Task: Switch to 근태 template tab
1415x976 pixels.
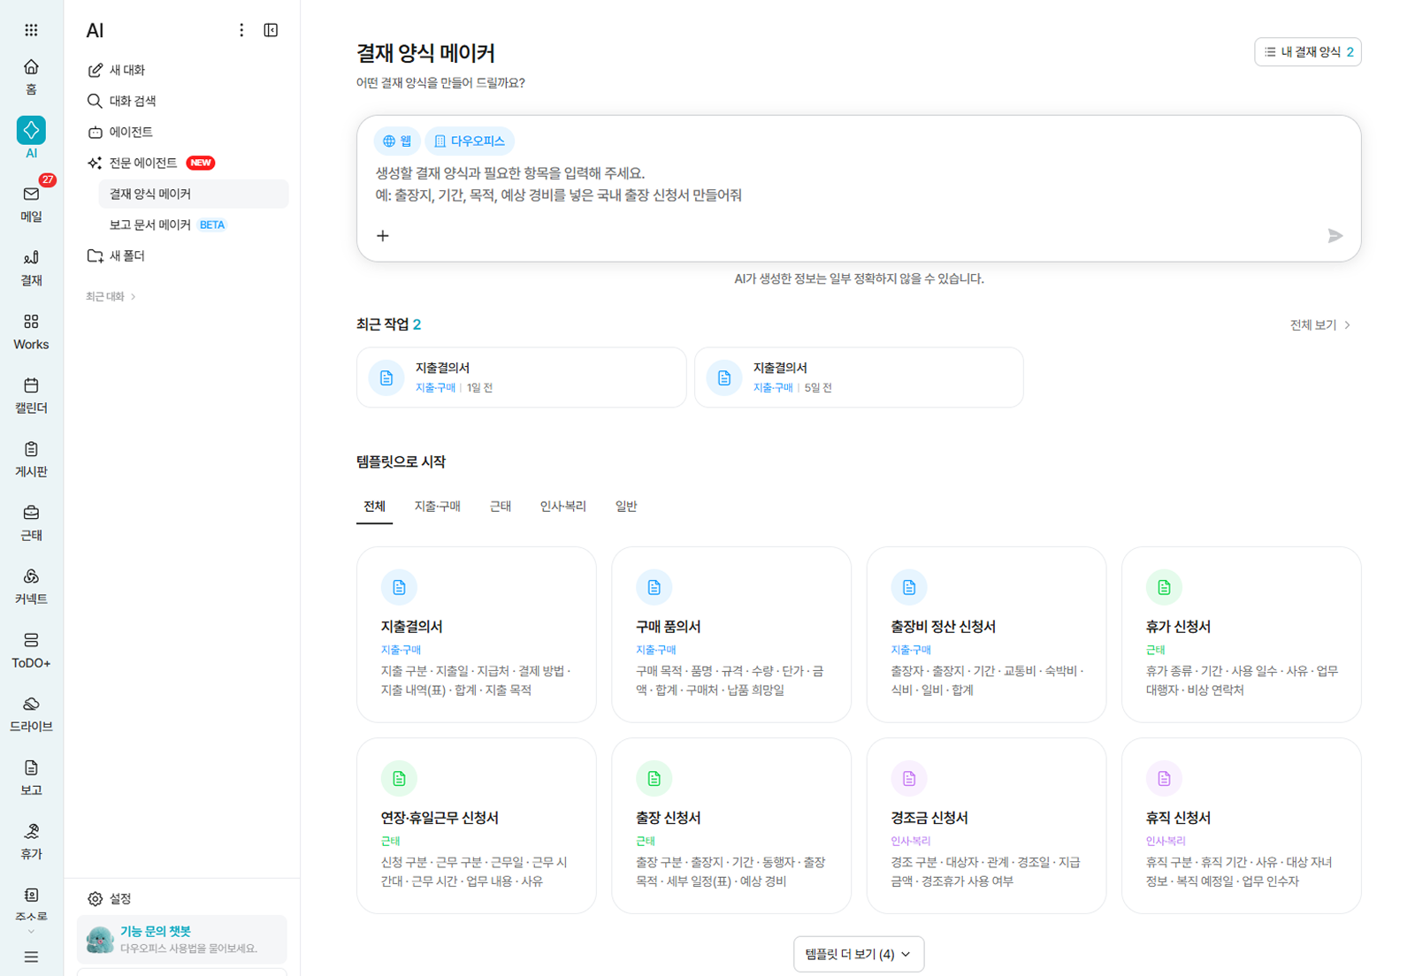Action: click(x=501, y=506)
